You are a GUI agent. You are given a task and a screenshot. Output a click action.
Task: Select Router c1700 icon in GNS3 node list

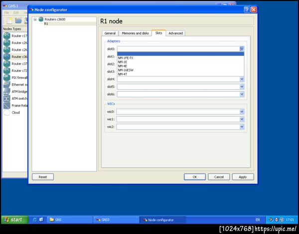pyautogui.click(x=6, y=36)
